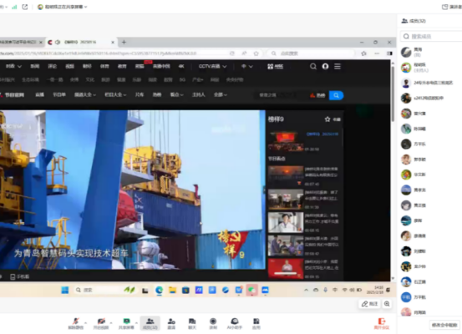Turn on video in meeting toolbar

[101, 323]
